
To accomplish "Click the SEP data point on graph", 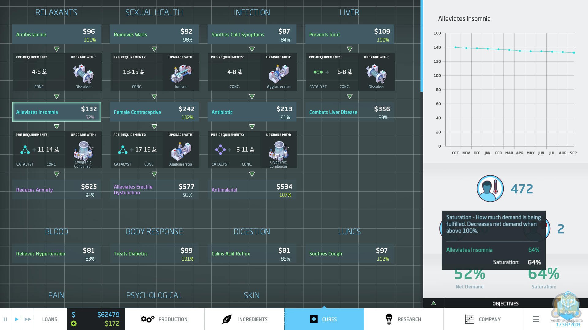I will tap(574, 53).
